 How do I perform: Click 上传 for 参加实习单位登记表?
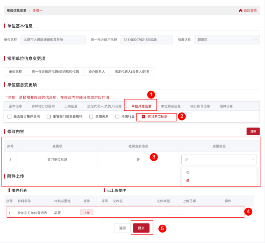tap(86, 213)
